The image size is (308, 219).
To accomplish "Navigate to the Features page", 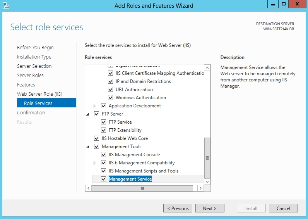I will 26,85.
